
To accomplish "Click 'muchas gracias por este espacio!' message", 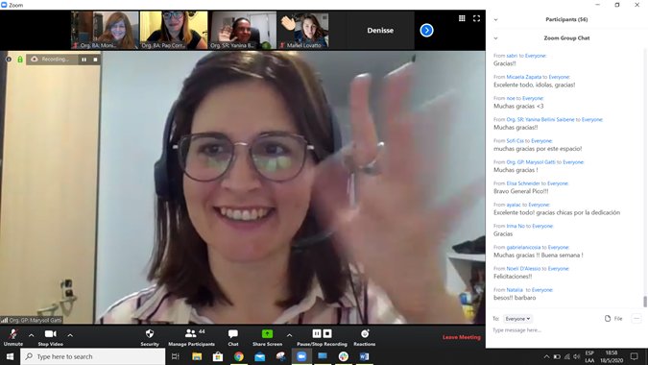I will point(538,149).
